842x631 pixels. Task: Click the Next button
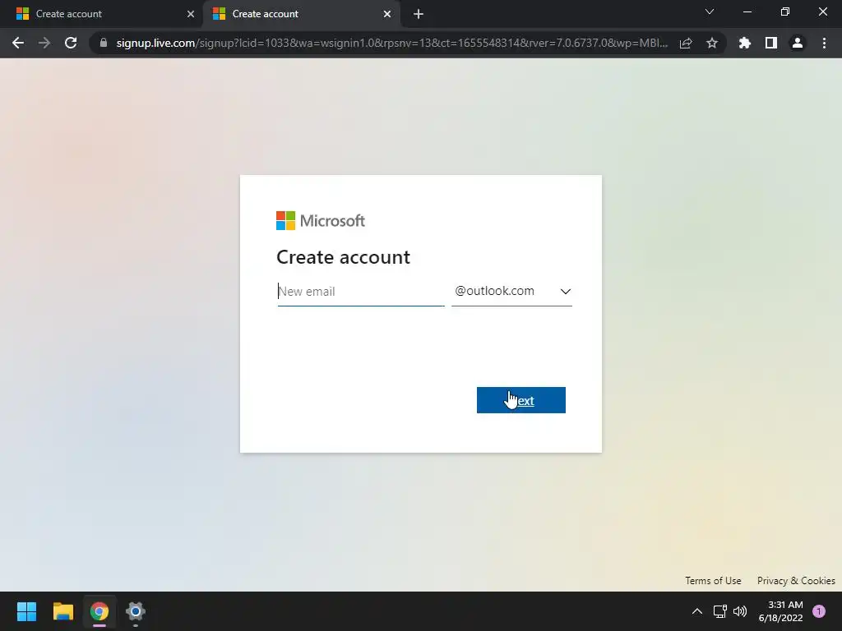coord(520,400)
